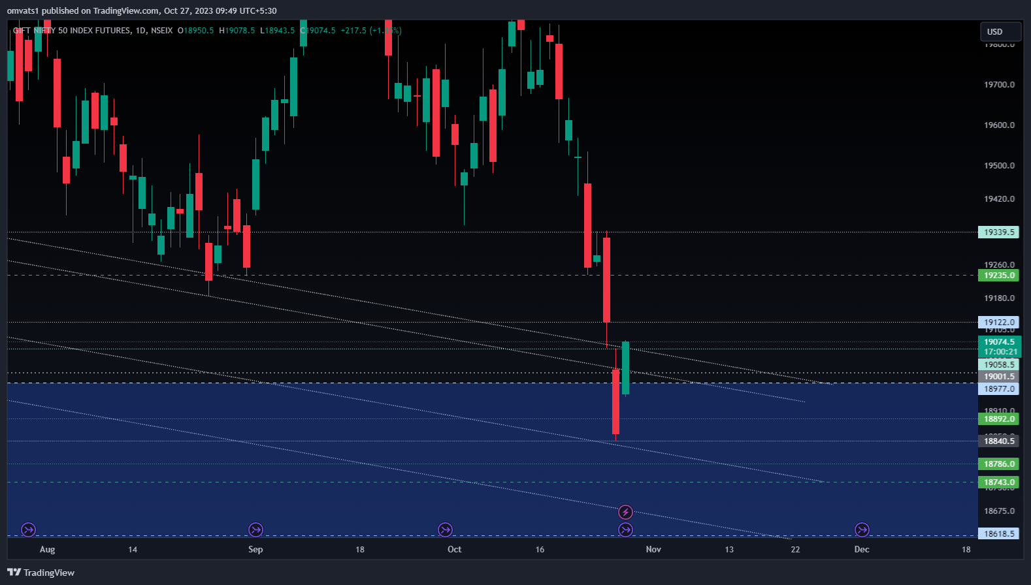Select the 18618.5 price label
Viewport: 1031px width, 585px height.
999,533
